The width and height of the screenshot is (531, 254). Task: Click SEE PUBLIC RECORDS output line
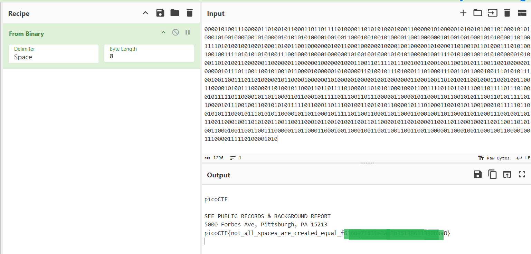[x=267, y=216]
